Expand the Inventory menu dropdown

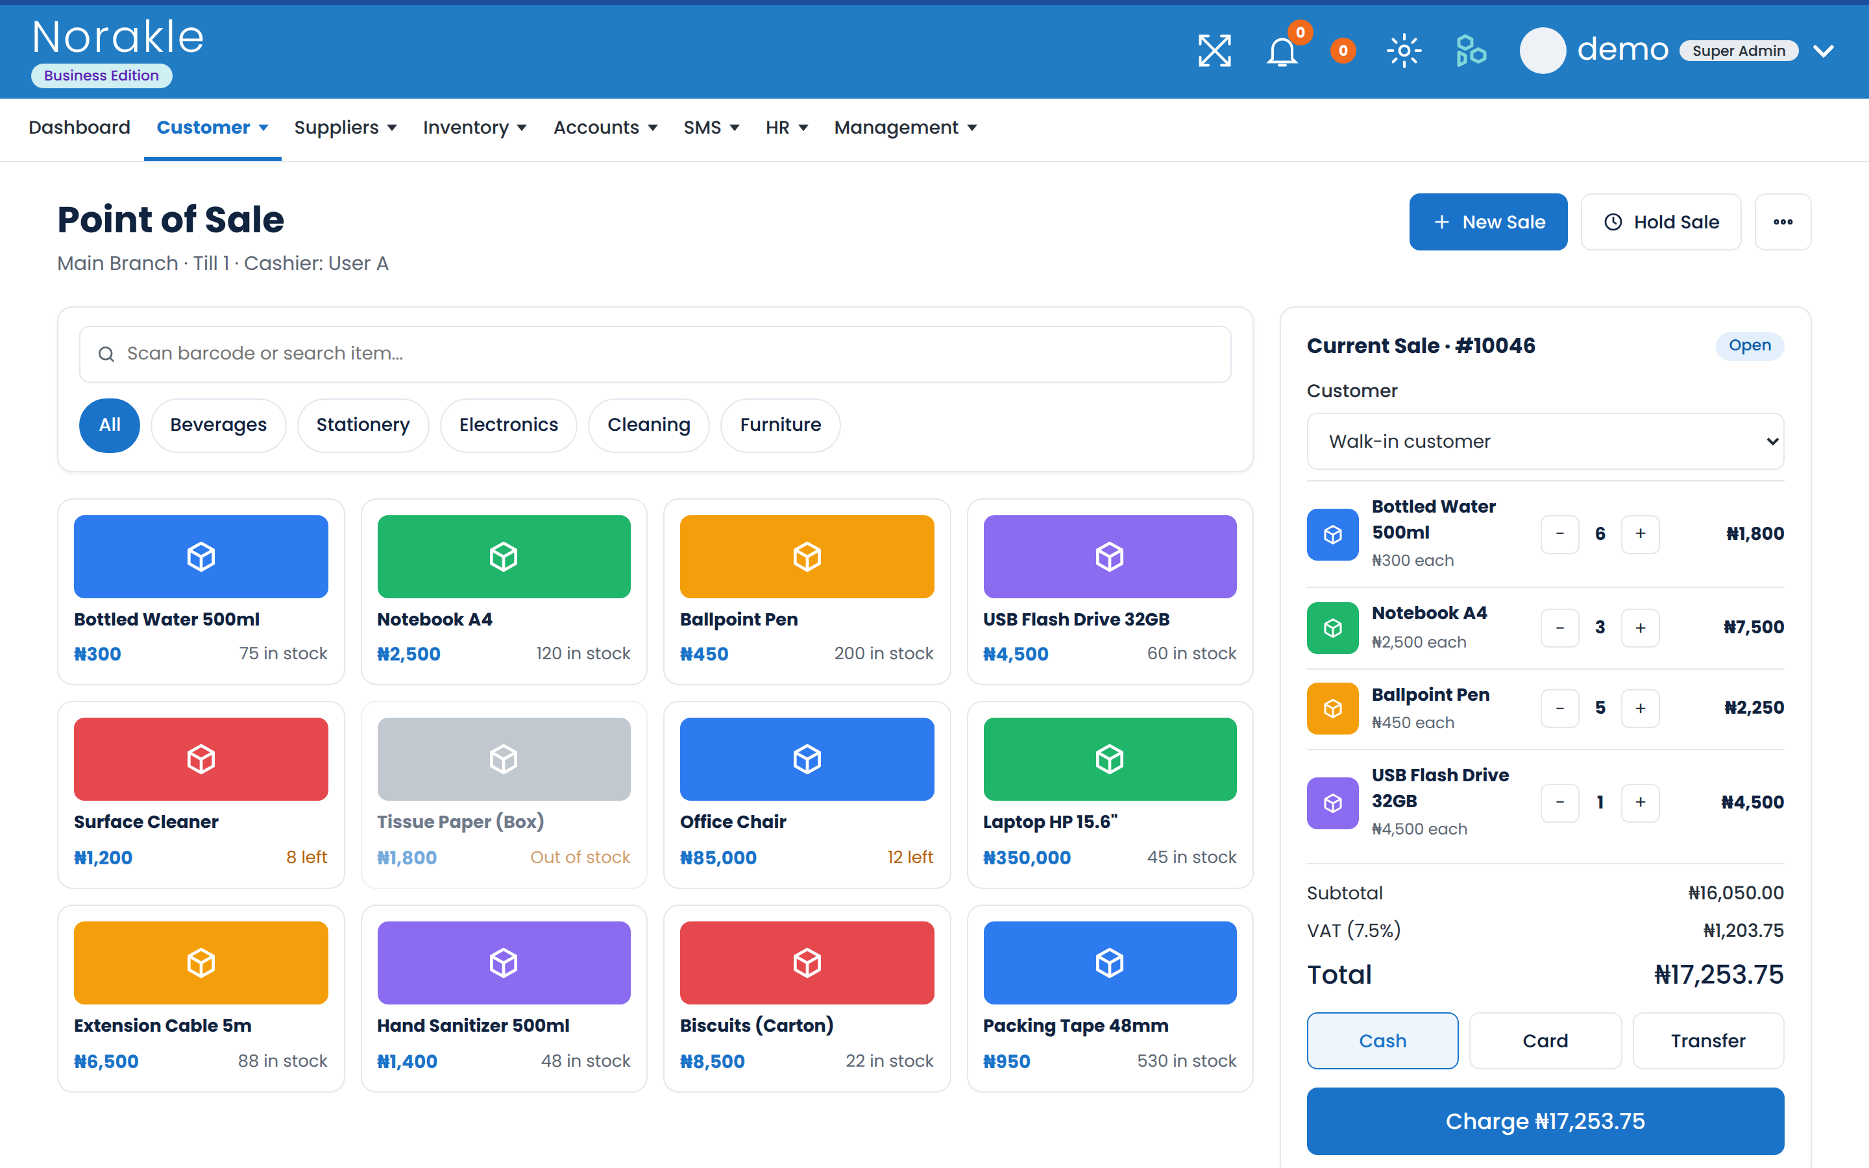click(474, 127)
